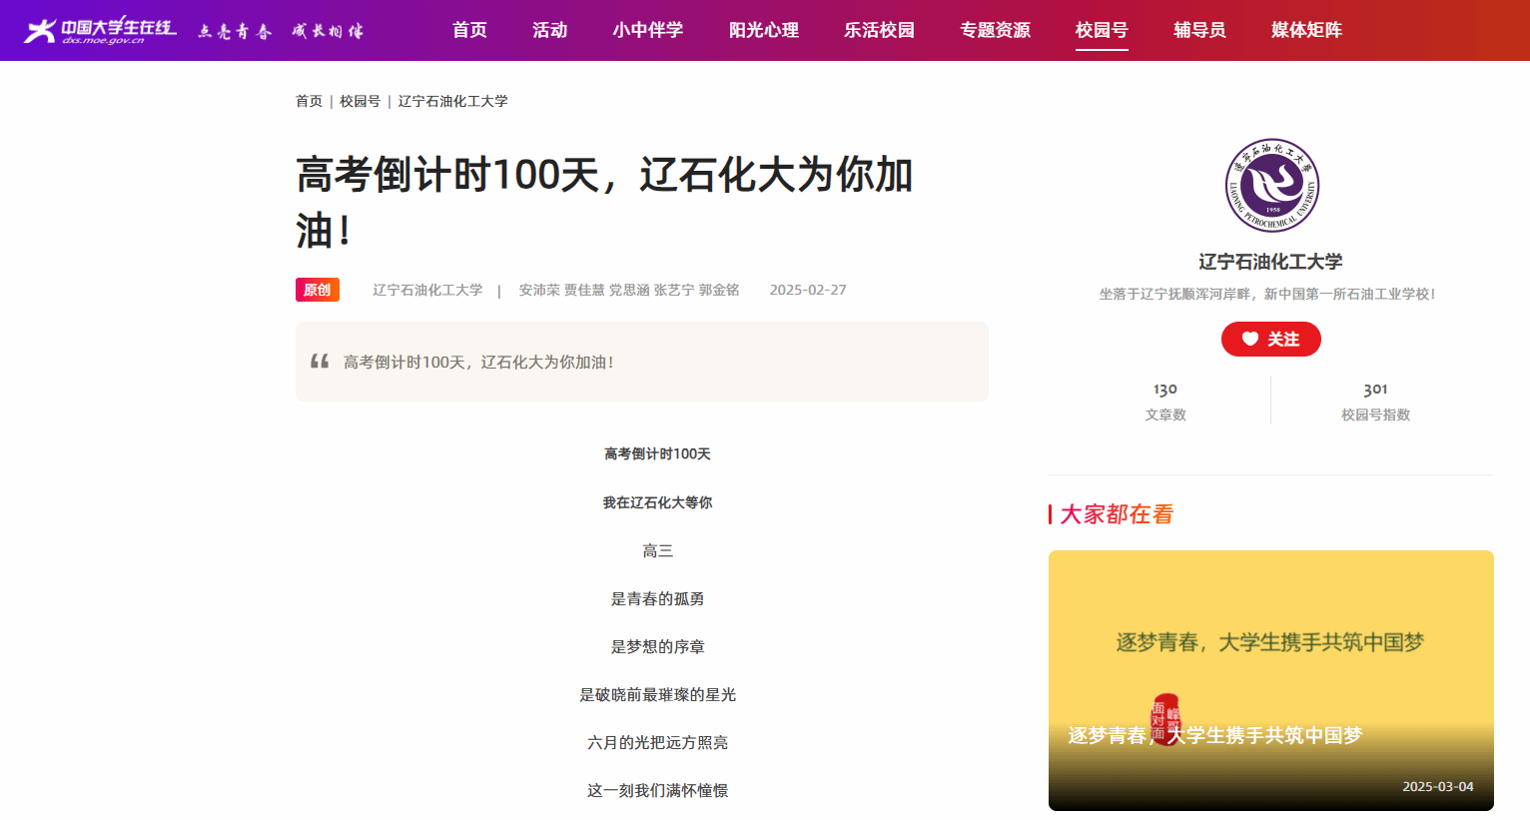Click the 辽宁石油化工大学 circular emblem
The width and height of the screenshot is (1530, 820).
point(1271,186)
